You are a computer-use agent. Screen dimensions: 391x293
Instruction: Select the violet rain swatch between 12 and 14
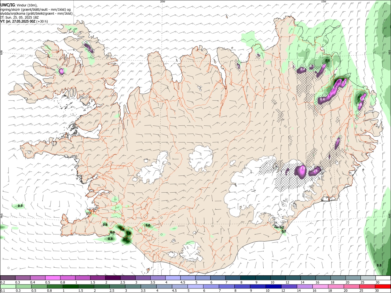pos(289,286)
